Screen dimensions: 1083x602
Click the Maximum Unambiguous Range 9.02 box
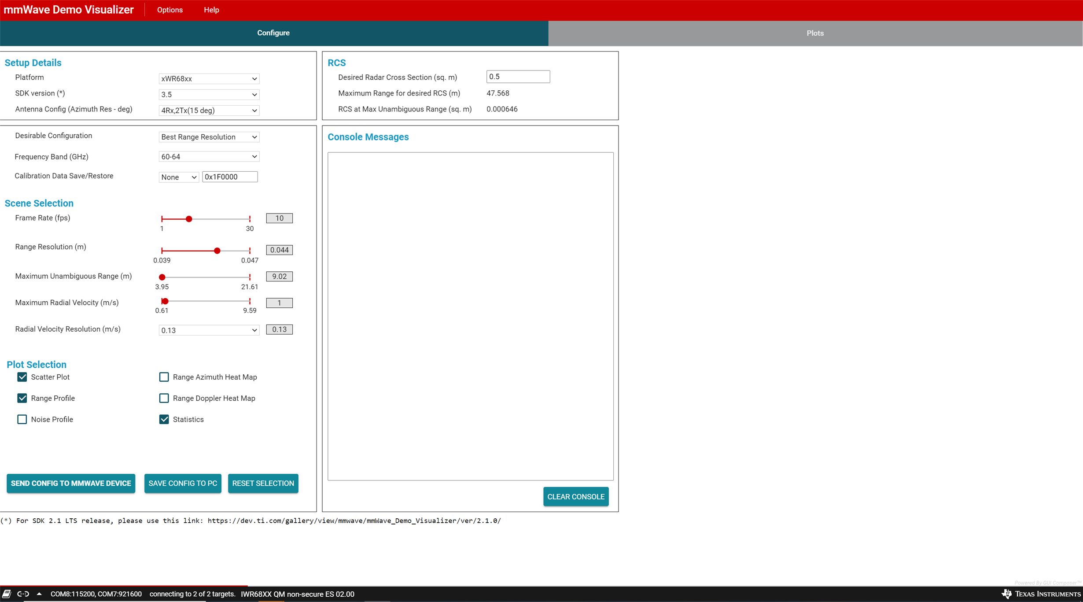[280, 277]
